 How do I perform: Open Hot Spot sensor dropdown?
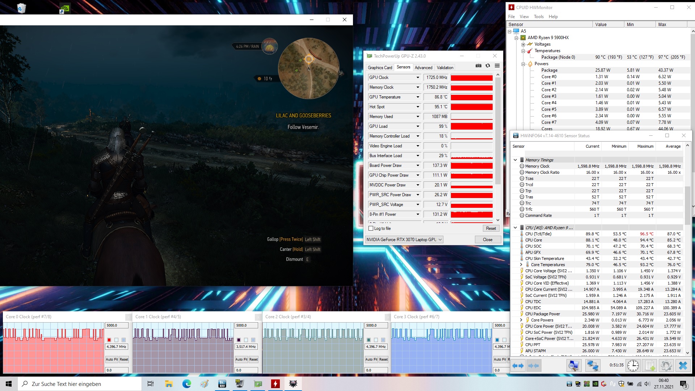point(418,107)
